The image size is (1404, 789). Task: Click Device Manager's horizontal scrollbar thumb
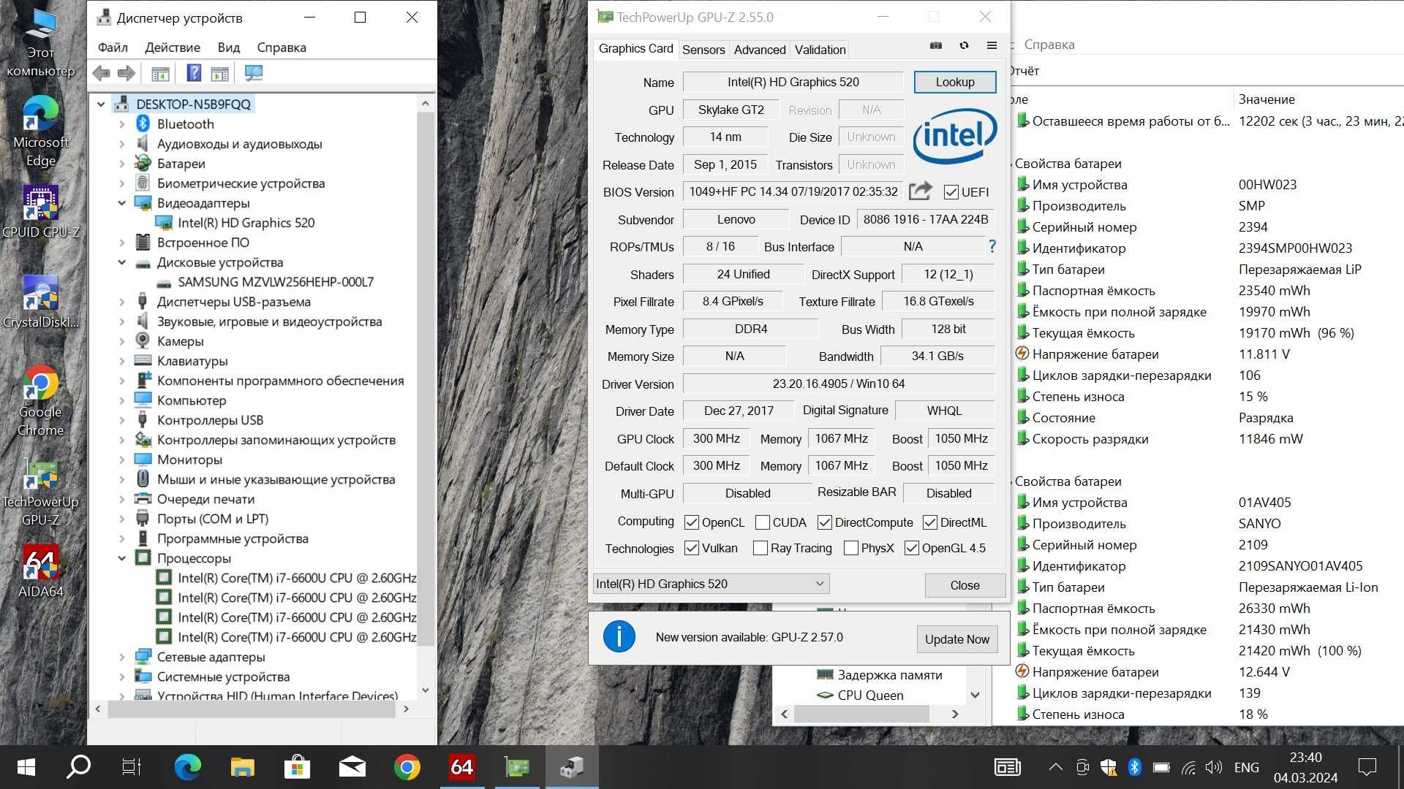click(x=253, y=709)
